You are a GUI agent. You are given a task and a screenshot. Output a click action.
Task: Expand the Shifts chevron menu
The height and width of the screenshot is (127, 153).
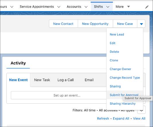108,7
